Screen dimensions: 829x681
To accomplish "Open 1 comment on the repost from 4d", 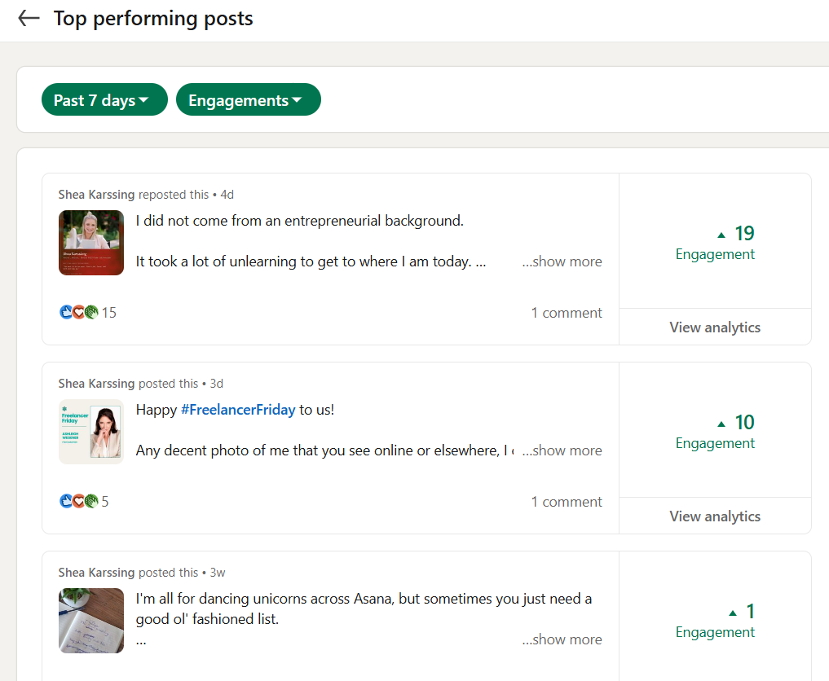I will (567, 313).
